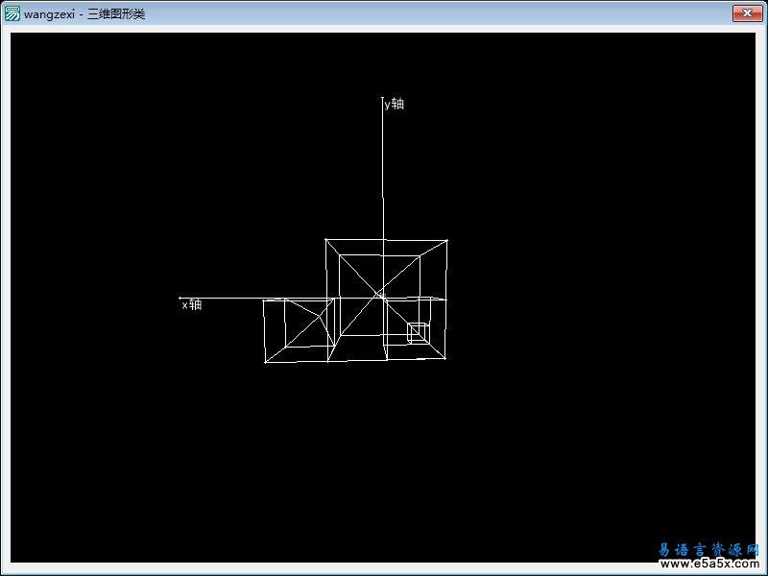Click the small wireframe cube
This screenshot has height=576, width=768.
pyautogui.click(x=419, y=332)
